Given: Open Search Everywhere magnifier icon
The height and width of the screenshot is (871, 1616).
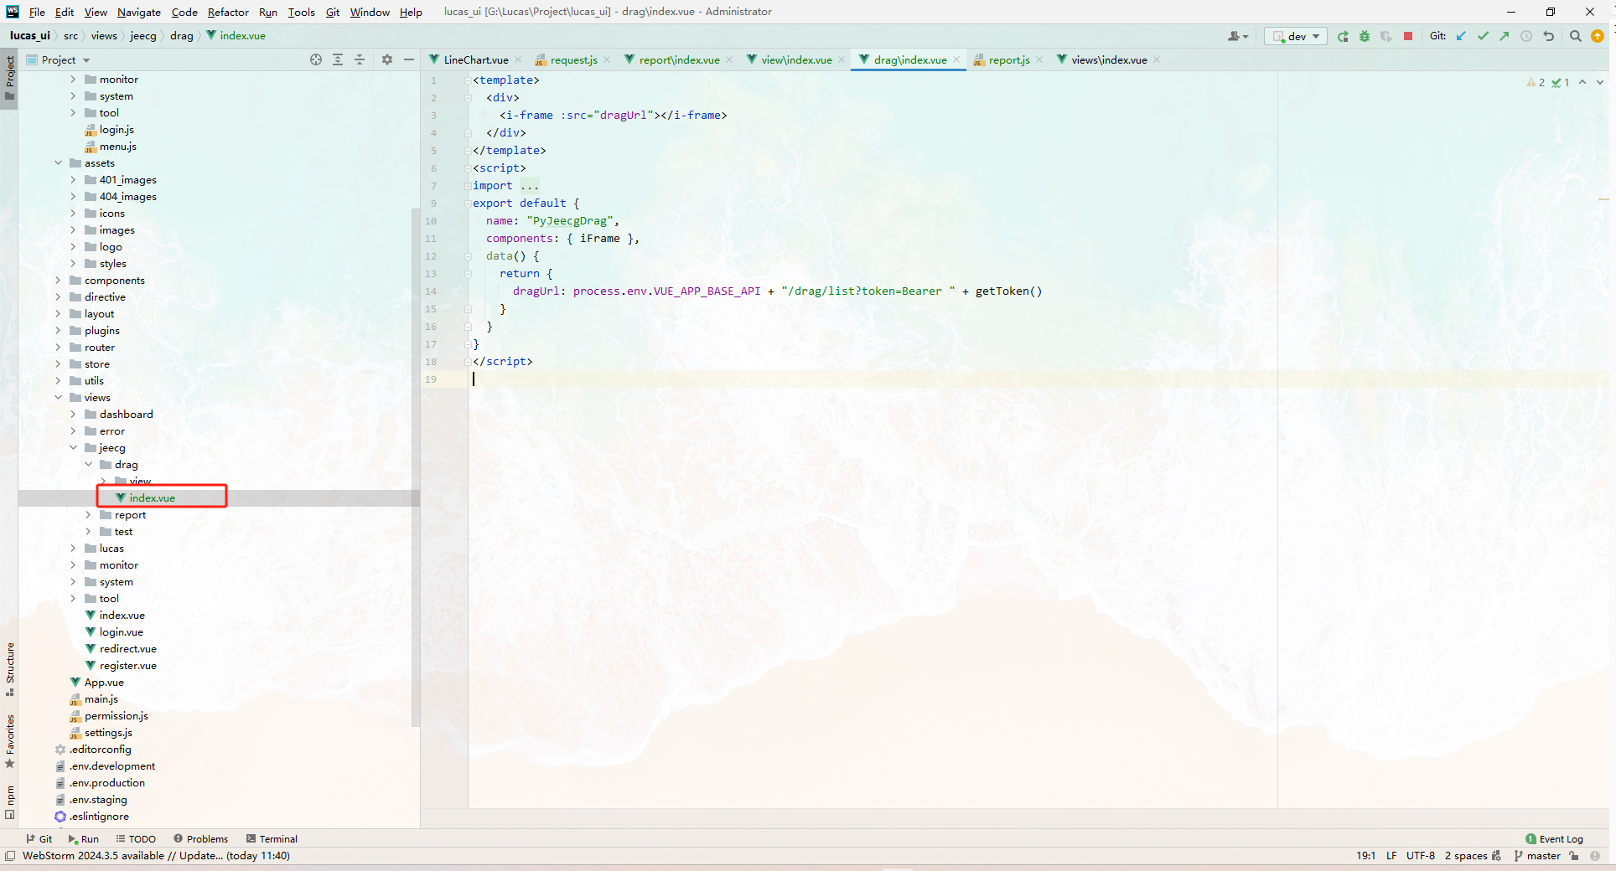Looking at the screenshot, I should point(1576,36).
